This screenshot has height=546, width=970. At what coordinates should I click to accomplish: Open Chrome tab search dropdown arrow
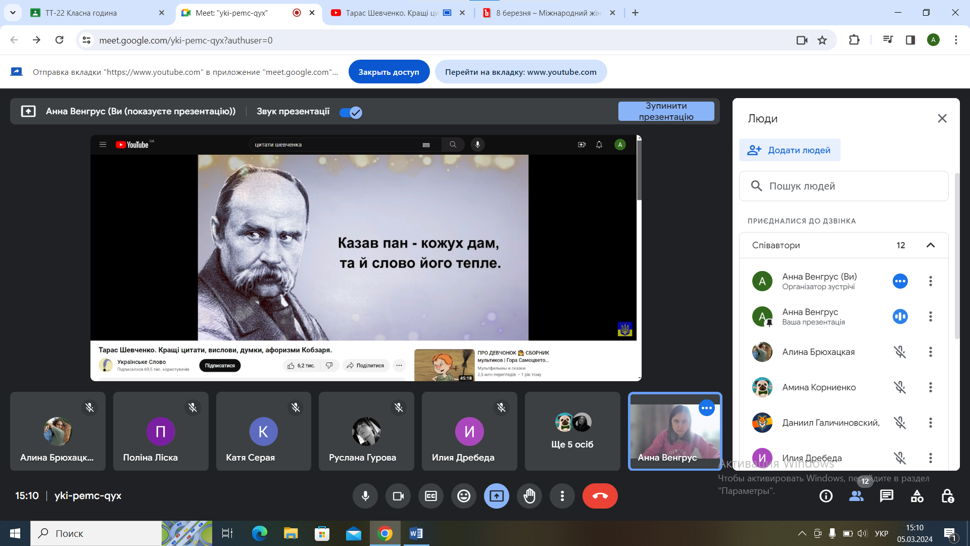pyautogui.click(x=13, y=13)
